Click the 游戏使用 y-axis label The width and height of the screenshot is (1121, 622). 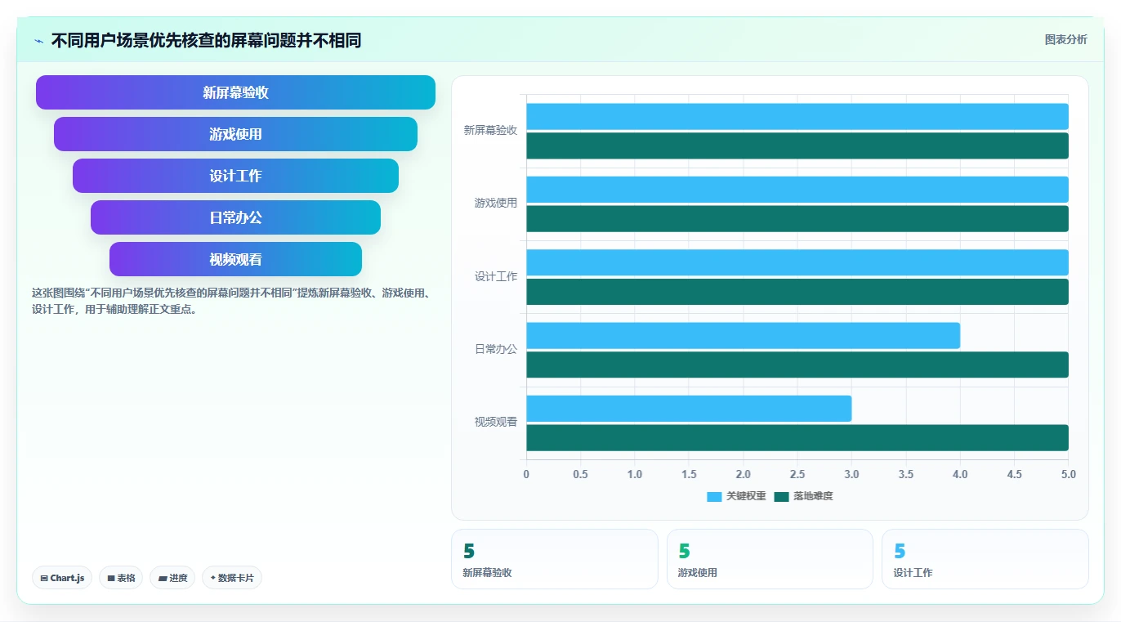pos(496,203)
